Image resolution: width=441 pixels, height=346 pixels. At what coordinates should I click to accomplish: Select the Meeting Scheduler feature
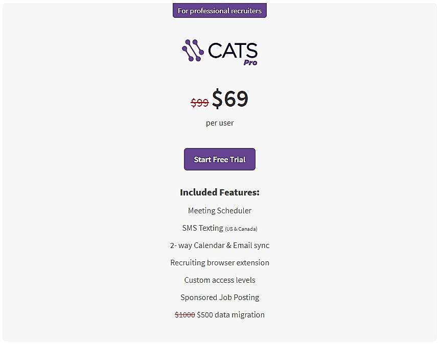click(220, 210)
